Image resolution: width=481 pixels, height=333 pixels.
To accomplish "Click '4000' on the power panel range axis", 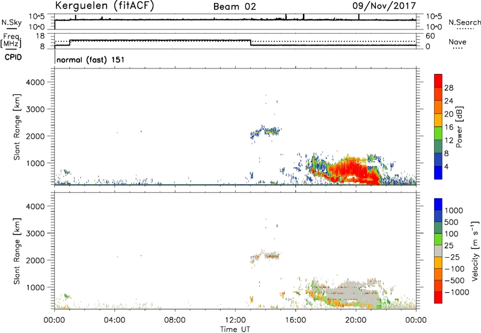I will pos(35,82).
